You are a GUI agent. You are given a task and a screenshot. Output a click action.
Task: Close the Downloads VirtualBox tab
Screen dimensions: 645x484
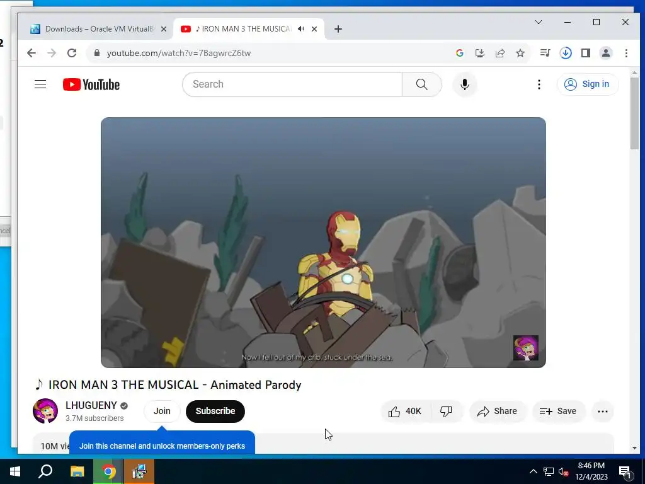tap(164, 29)
